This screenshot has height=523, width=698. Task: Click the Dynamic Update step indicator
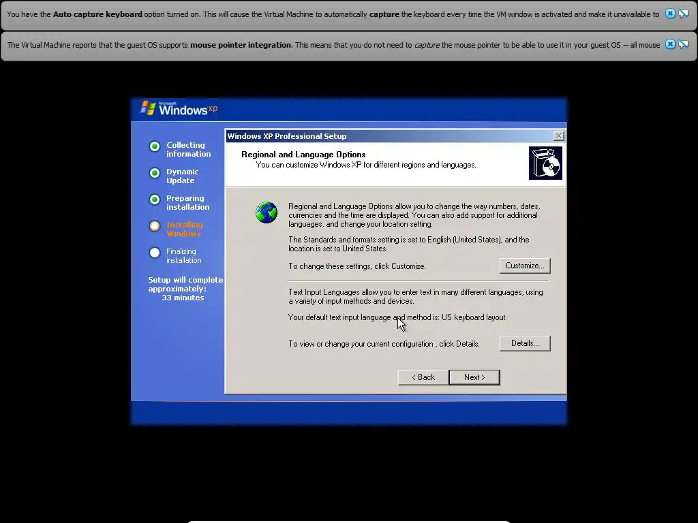[155, 173]
